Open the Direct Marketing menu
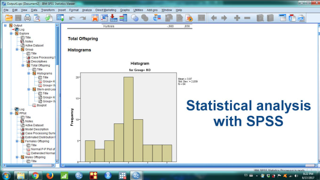The image size is (320, 180). coord(106,10)
